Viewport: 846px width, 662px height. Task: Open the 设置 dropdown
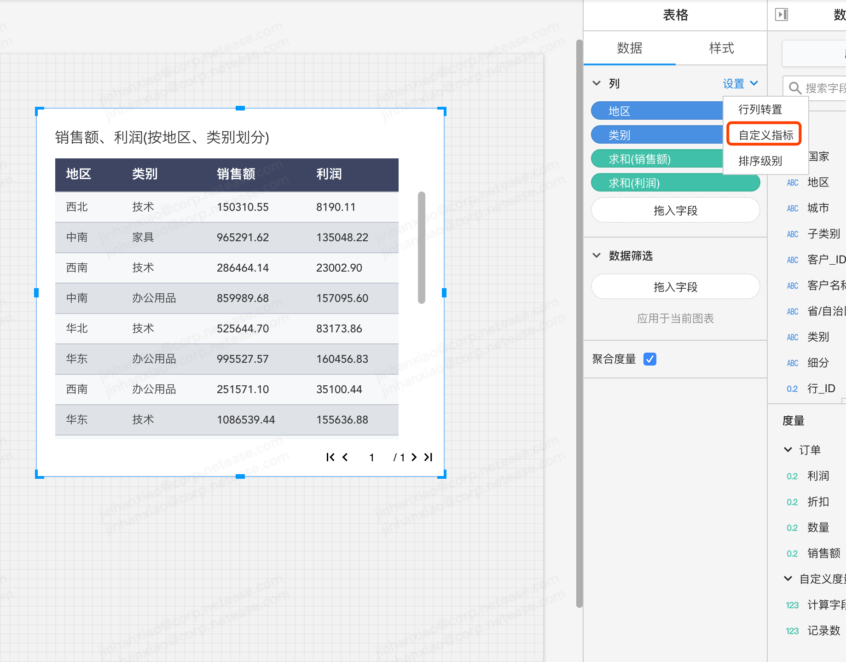pos(740,83)
